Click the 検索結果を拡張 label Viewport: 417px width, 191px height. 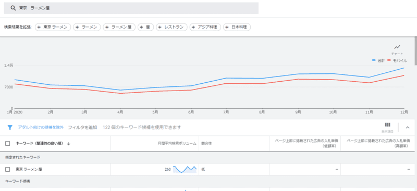coord(18,27)
